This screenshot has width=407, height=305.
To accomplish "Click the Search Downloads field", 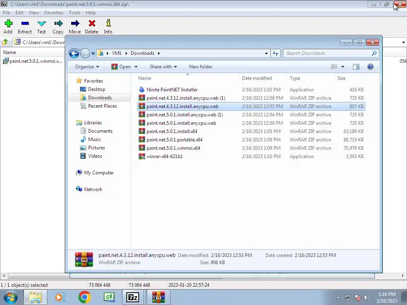I will 331,53.
